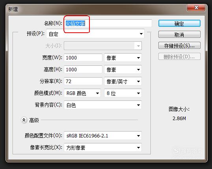
Task: Click the 2.86M image size value
Action: 179,119
